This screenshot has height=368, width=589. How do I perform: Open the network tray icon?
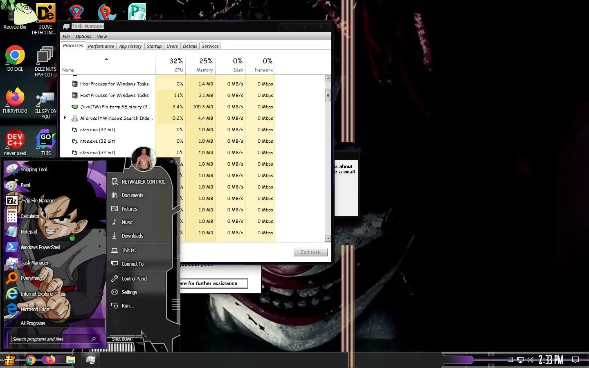520,360
